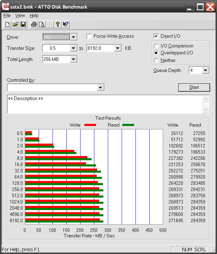Click the ATTO logo in title bar
The image size is (217, 254).
click(x=6, y=7)
